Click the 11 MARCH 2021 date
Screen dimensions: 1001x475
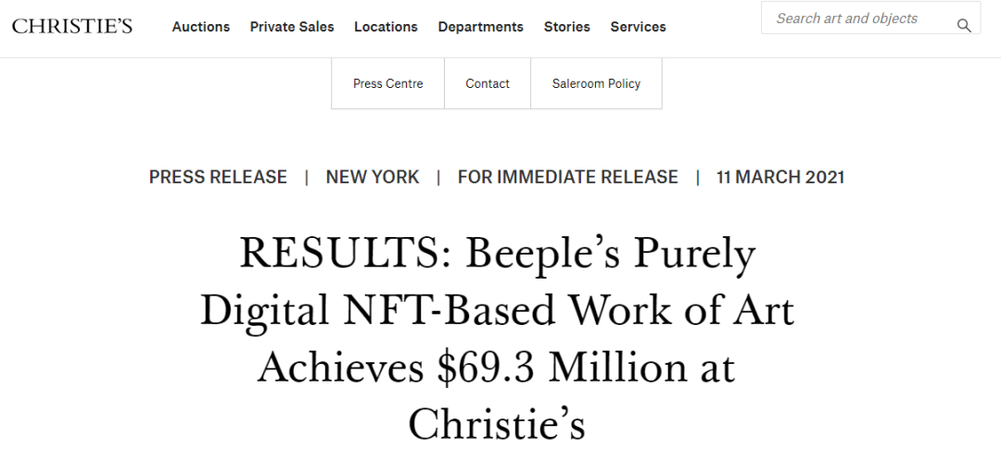[780, 177]
